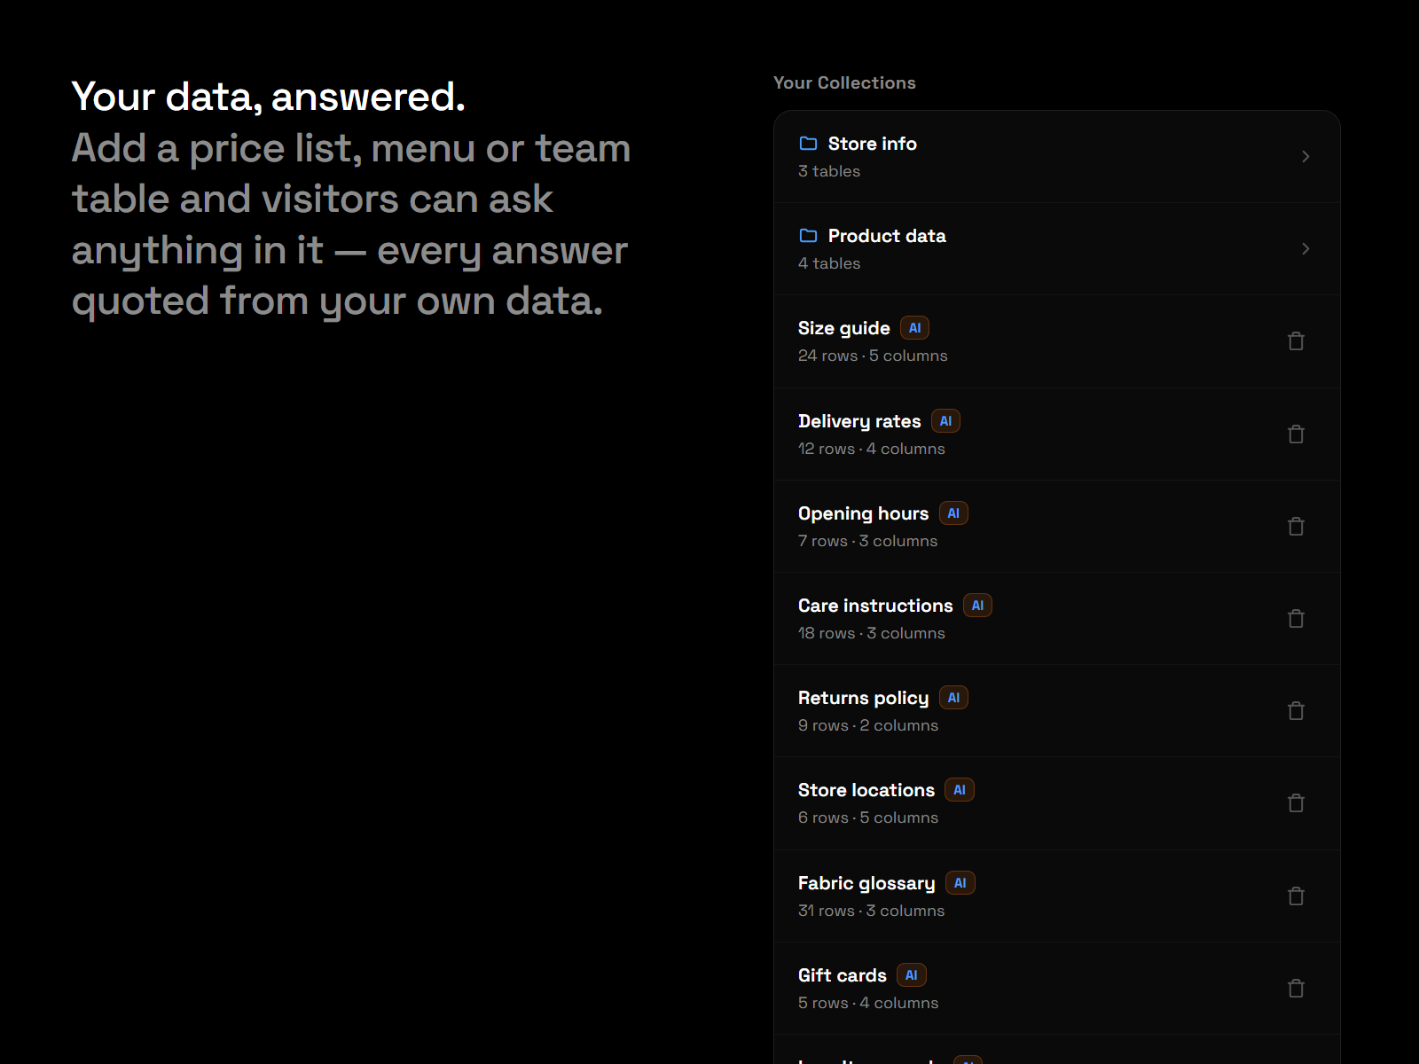Click the AI badge on Gift cards
This screenshot has width=1419, height=1064.
tap(911, 975)
